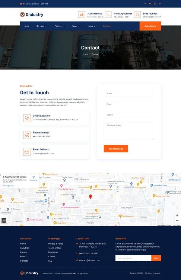Click the Get a Quote button
181x280 pixels.
150,26
